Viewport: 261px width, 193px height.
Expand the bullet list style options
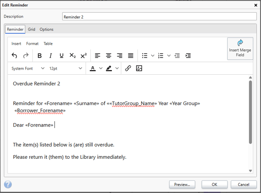153,56
